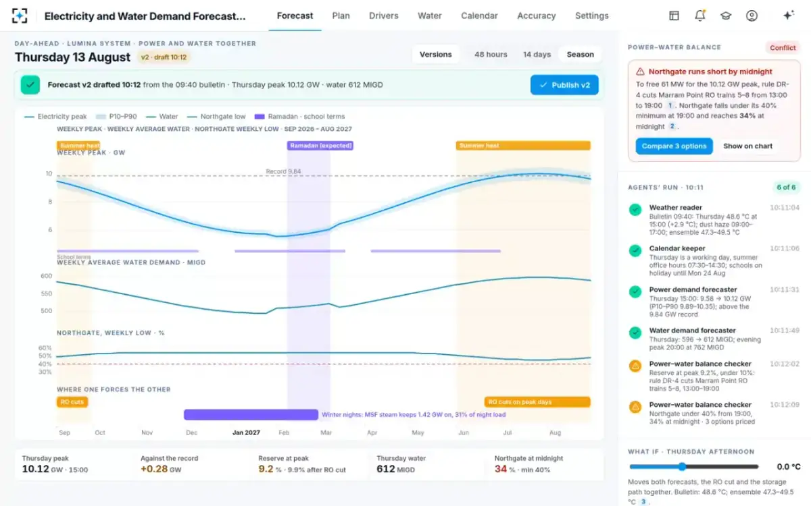Toggle the Electricity peak legend series
Screen dimensions: 811x506
56,117
